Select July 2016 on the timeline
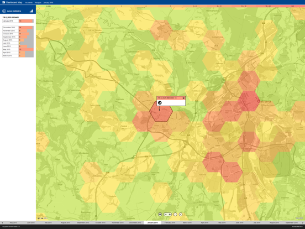This screenshot has width=305, height=229. [257, 222]
